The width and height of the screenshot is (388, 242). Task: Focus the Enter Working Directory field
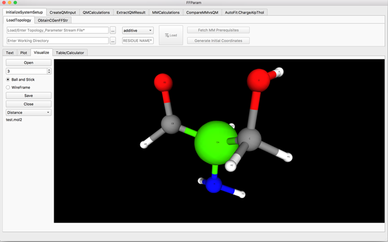click(x=58, y=41)
